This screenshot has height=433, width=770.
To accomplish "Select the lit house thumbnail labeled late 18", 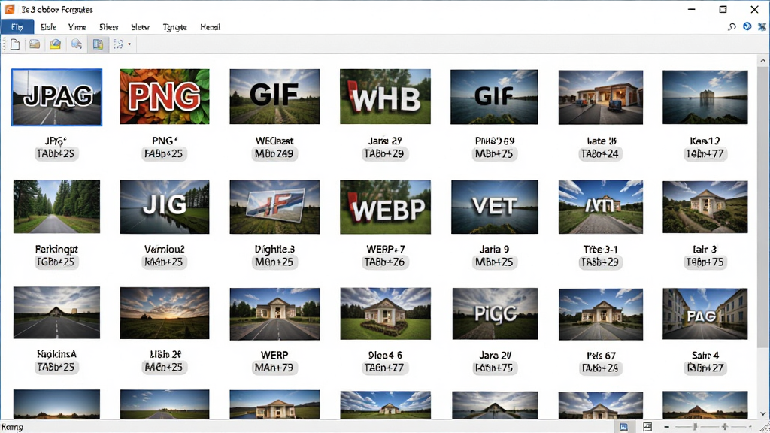I will coord(601,97).
